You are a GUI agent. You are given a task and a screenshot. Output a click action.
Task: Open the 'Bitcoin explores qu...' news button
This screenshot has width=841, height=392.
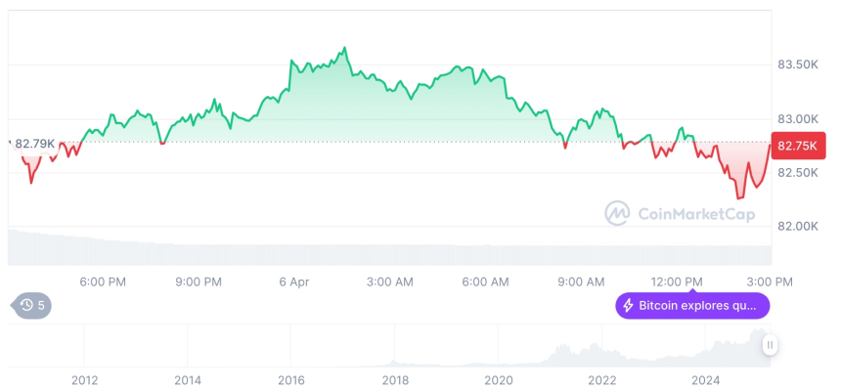692,306
